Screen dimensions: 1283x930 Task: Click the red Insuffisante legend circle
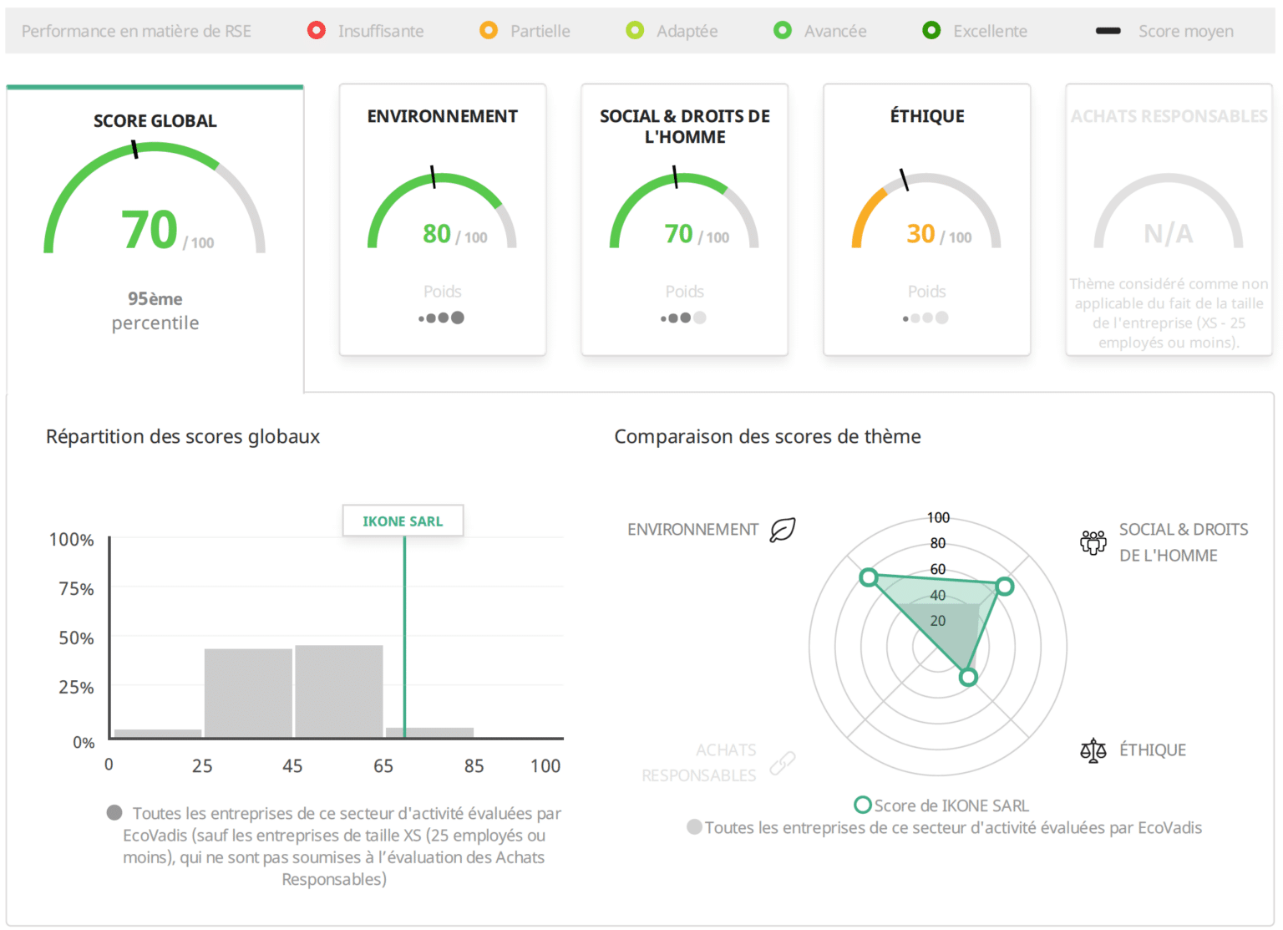[x=317, y=31]
